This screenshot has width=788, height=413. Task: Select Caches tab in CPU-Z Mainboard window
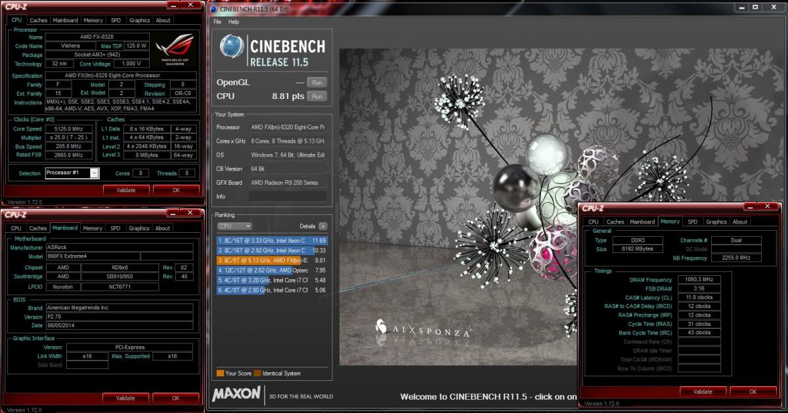38,228
